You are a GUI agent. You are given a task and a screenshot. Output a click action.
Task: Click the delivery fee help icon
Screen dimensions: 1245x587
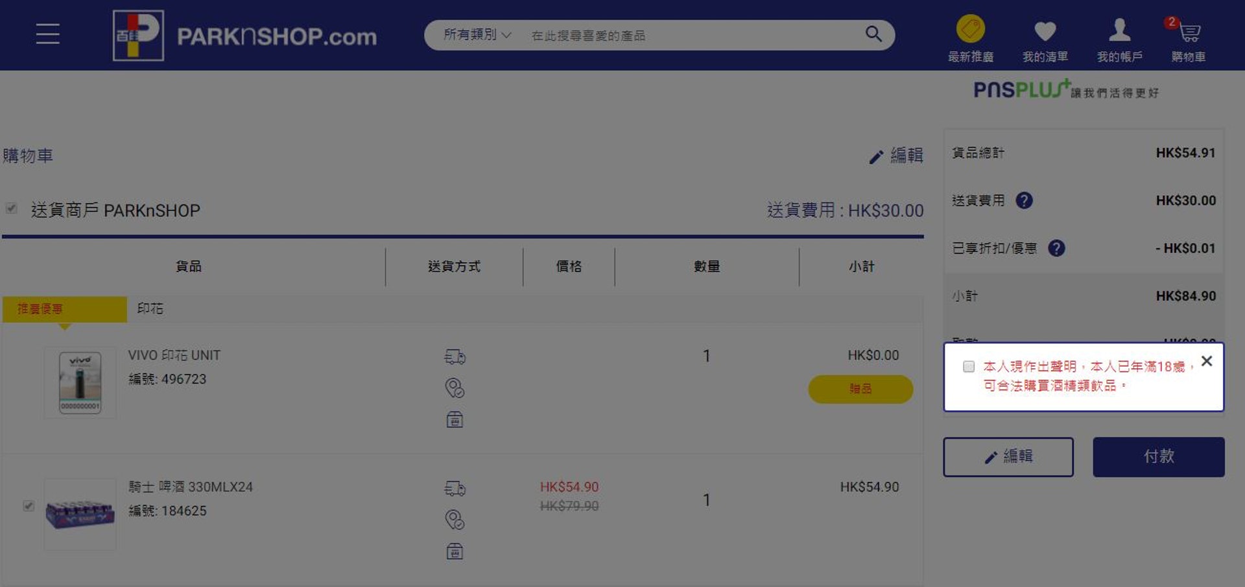click(1024, 201)
